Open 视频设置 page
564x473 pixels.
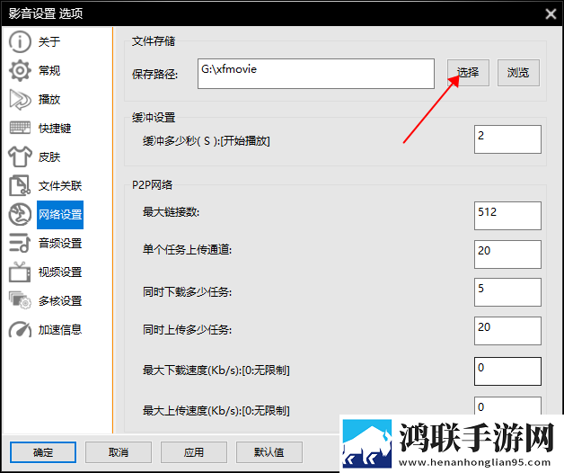tap(60, 272)
